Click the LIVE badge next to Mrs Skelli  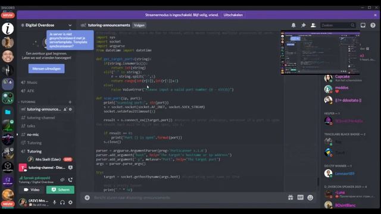click(x=68, y=159)
